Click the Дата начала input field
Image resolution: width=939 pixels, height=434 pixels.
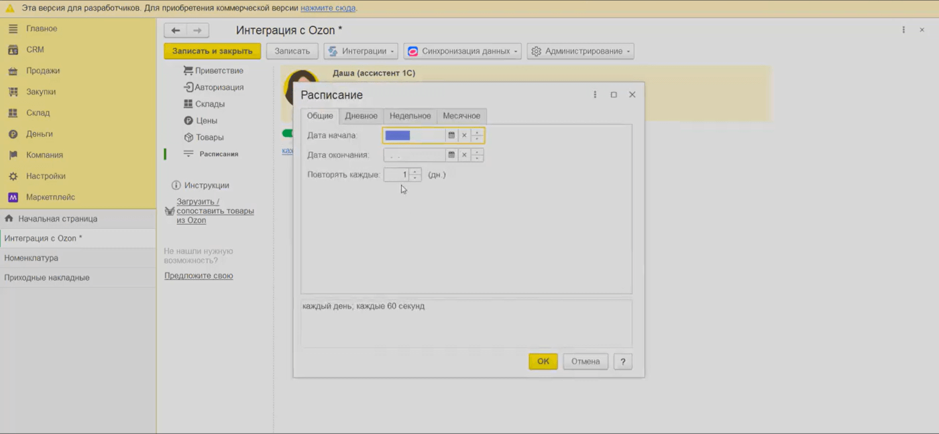click(415, 135)
